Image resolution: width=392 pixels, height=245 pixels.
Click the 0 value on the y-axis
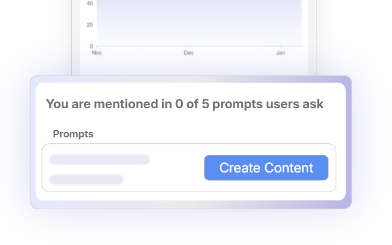(91, 46)
